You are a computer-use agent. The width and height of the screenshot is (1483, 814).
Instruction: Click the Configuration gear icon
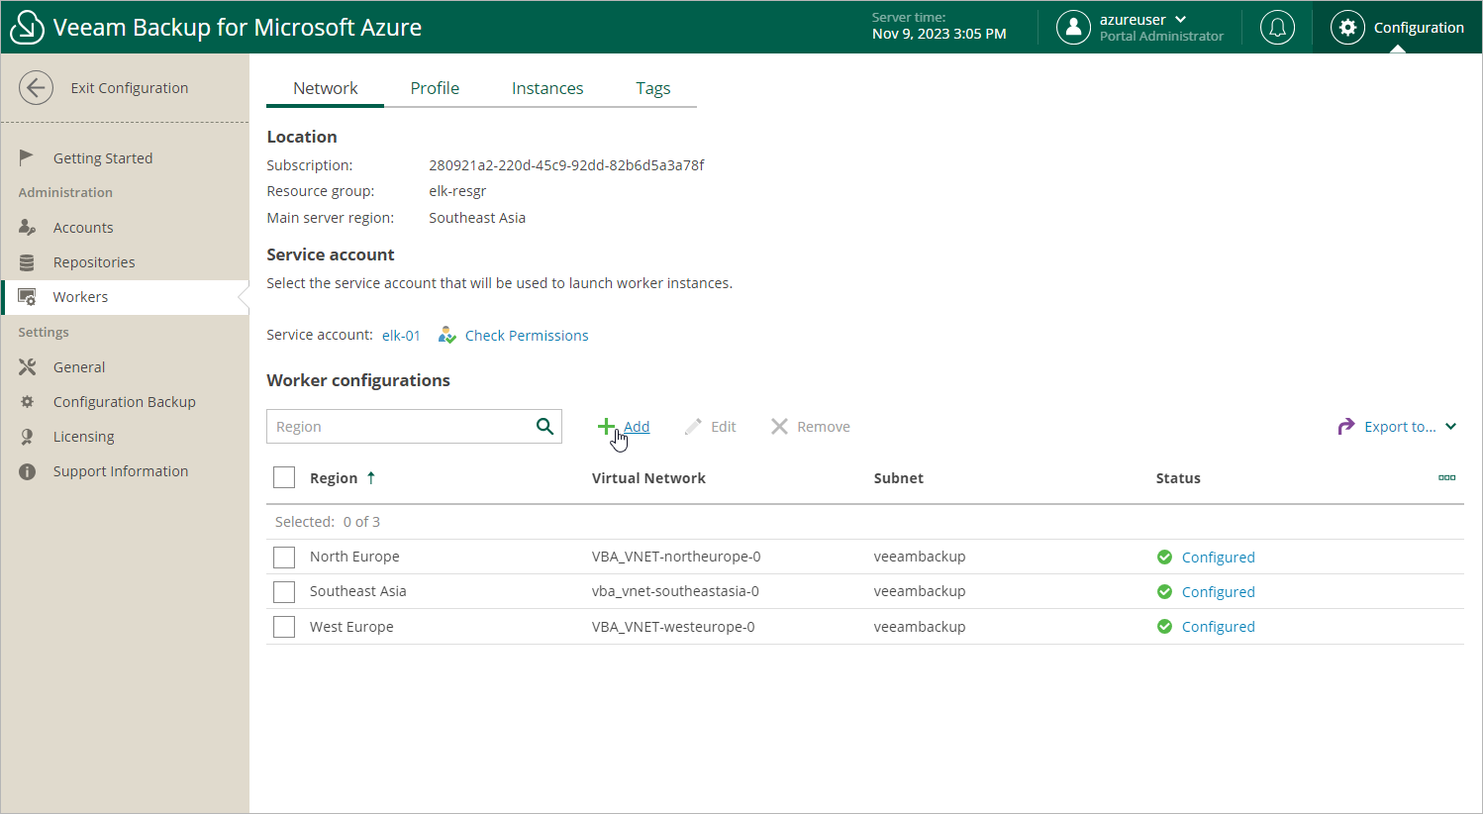click(x=1347, y=28)
